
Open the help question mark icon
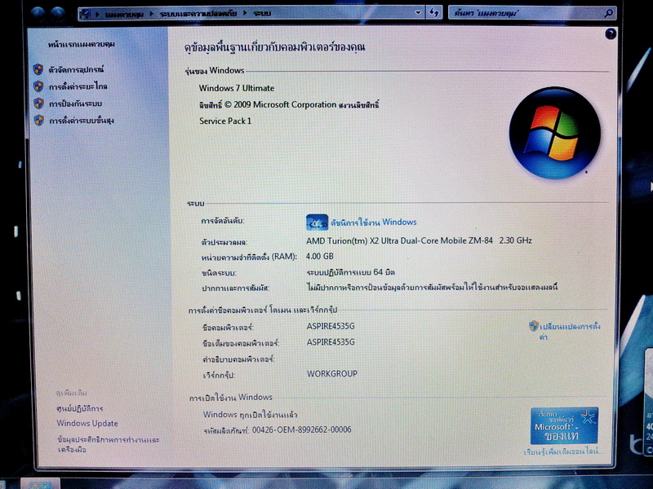(x=611, y=33)
